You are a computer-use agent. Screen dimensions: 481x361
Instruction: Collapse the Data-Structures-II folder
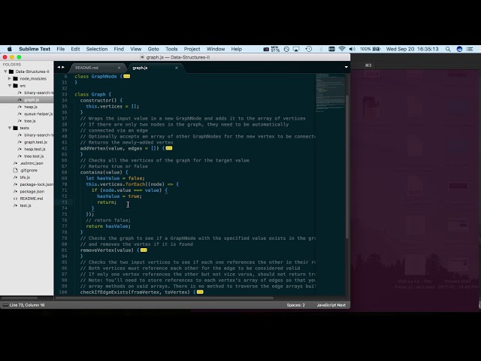pos(5,71)
